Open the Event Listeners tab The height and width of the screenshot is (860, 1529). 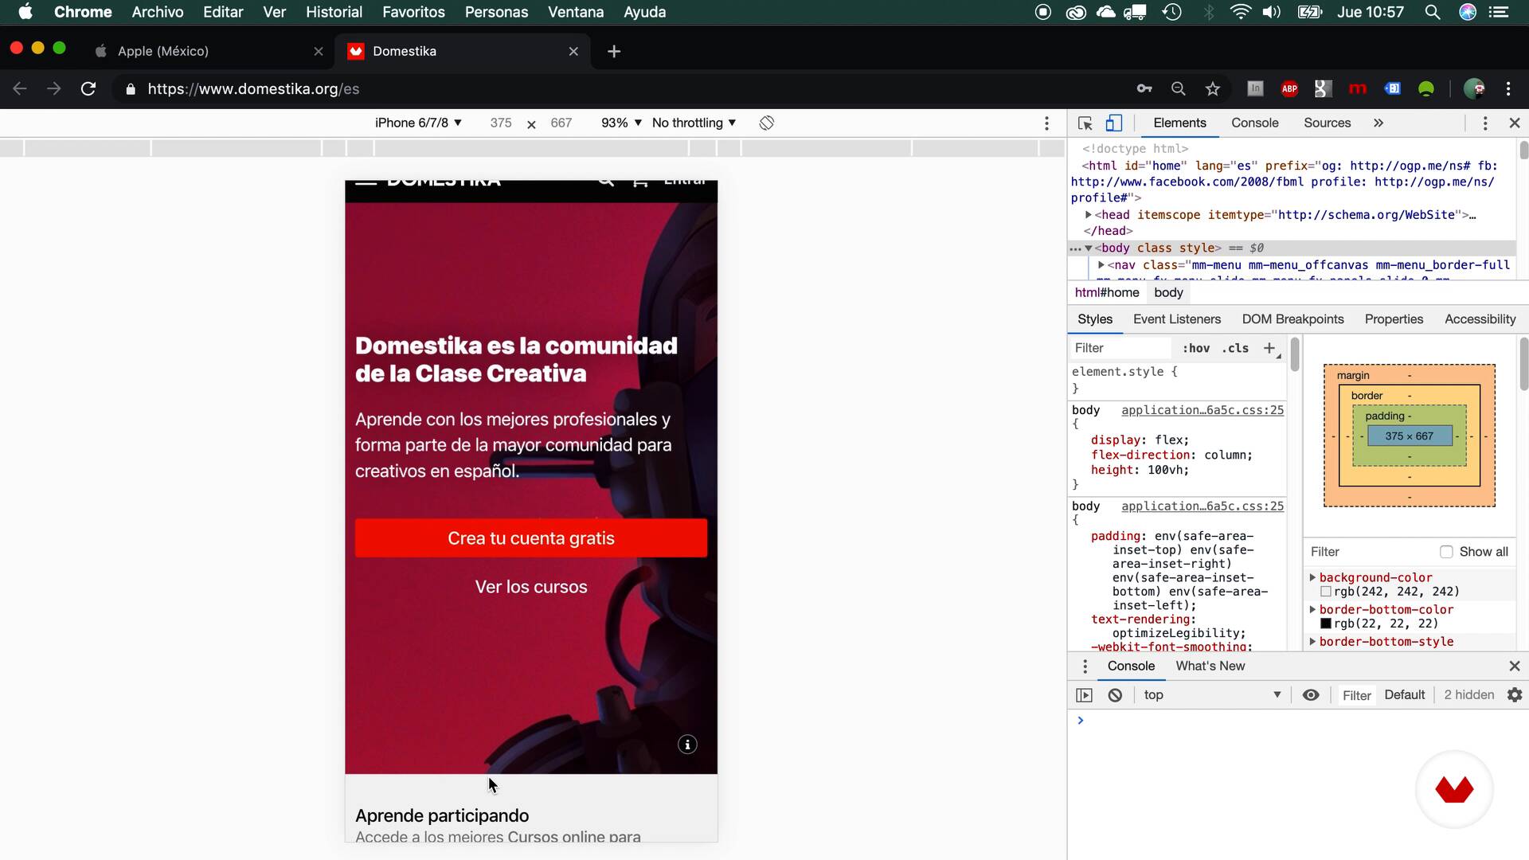point(1176,319)
